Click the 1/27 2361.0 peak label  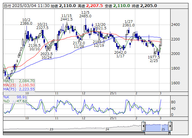pyautogui.click(x=128, y=23)
